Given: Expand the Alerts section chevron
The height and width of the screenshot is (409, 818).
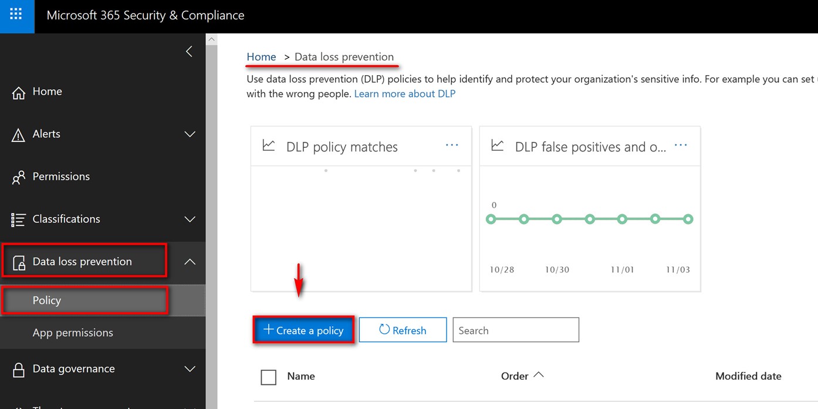Looking at the screenshot, I should 190,134.
